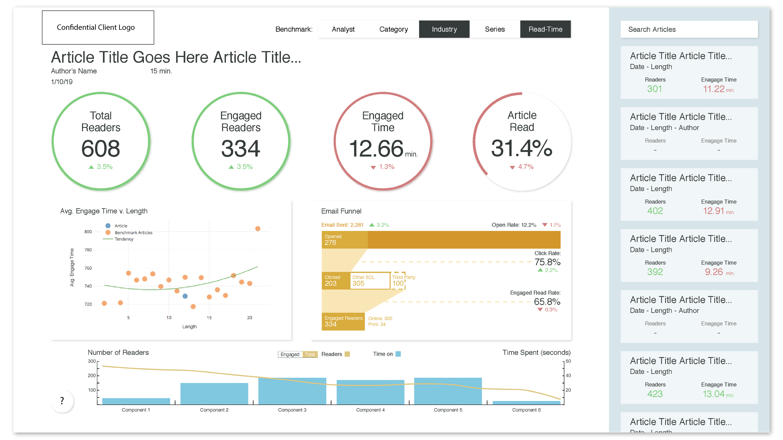Choose the Category benchmark option
Viewport: 783px width, 440px height.
pos(393,29)
